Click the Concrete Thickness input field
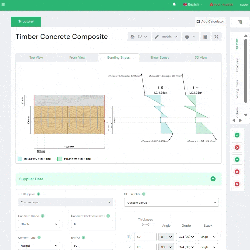 (x=92, y=224)
